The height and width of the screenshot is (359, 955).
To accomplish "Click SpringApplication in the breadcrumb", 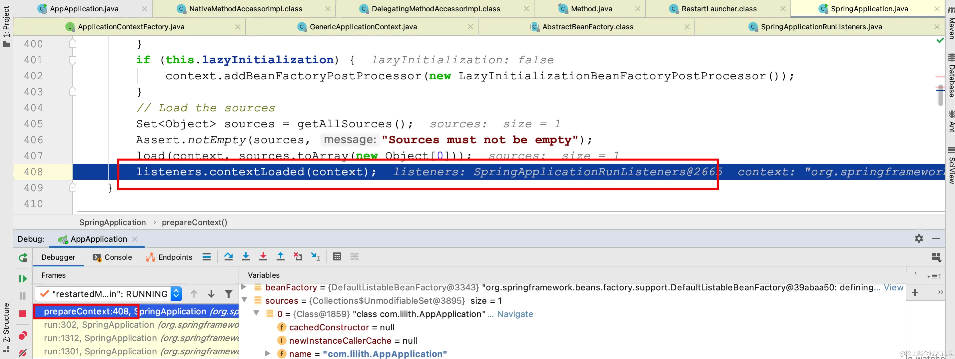I will click(x=112, y=222).
